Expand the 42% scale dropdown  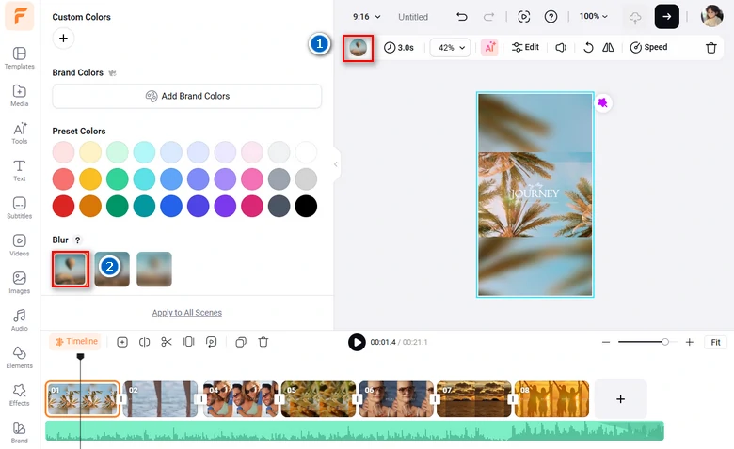pos(451,47)
